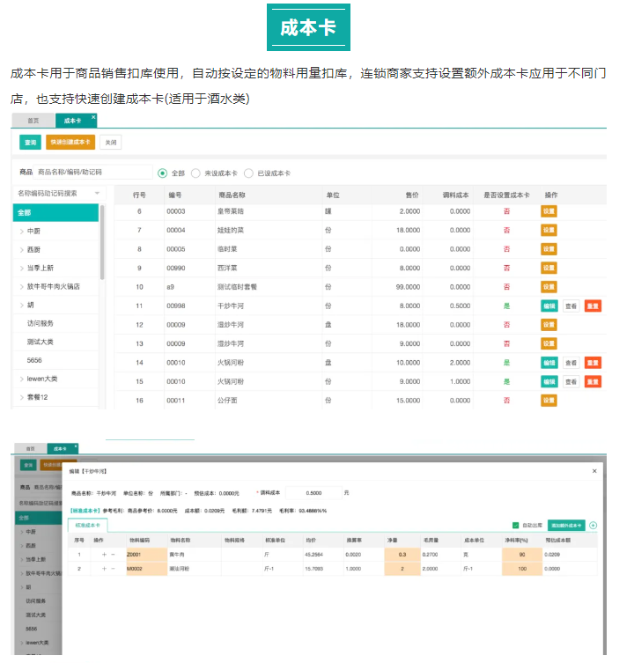Screen dimensions: 634x663
Task: Click 设置 button for 娃娃的菜 row
Action: coord(549,230)
